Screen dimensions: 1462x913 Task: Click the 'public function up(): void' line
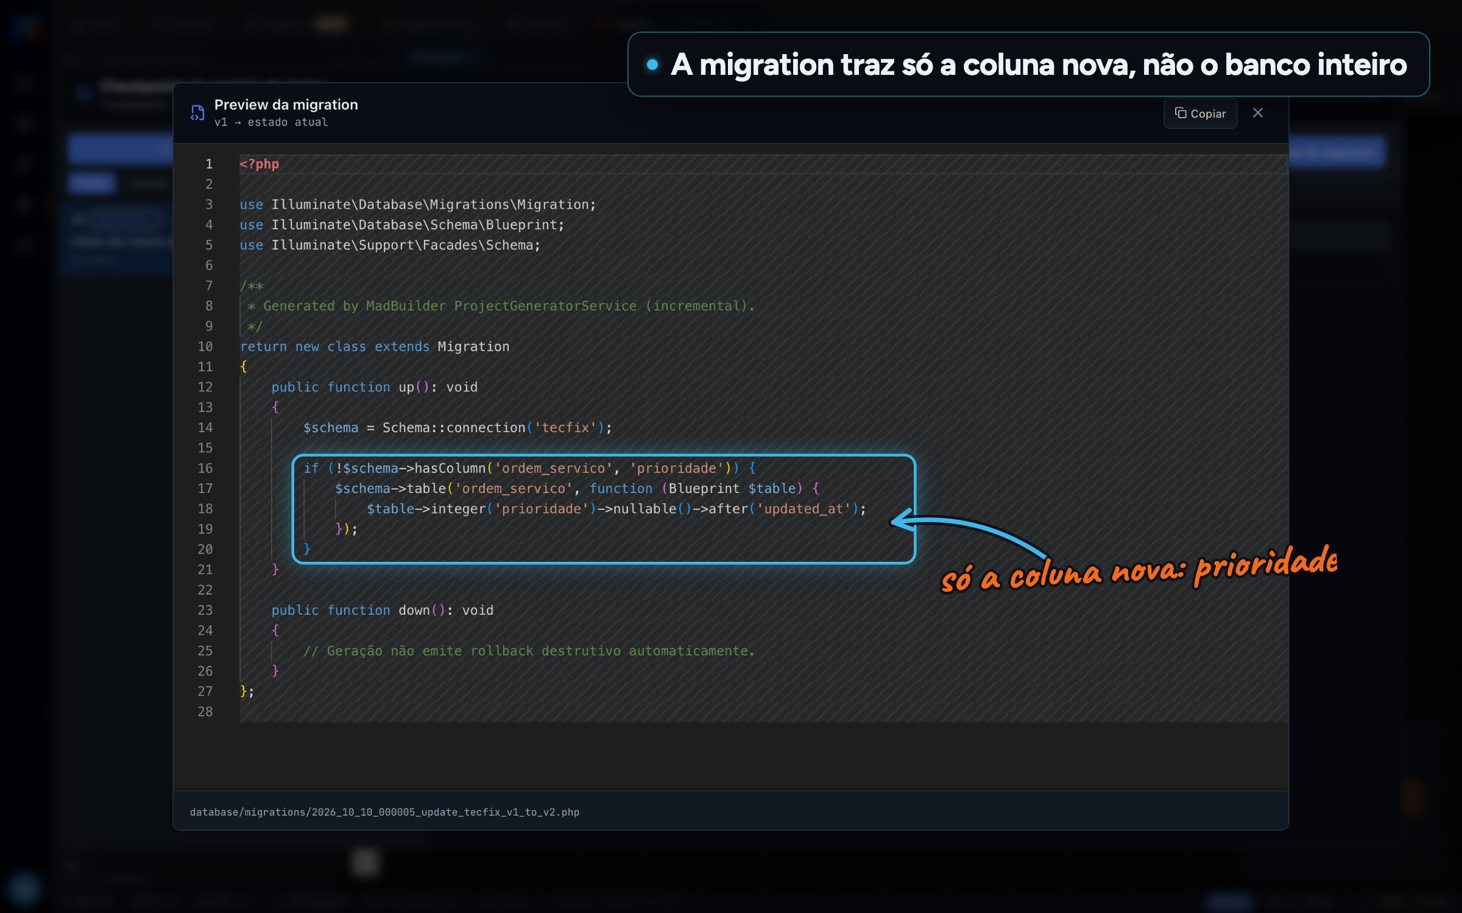click(x=375, y=387)
